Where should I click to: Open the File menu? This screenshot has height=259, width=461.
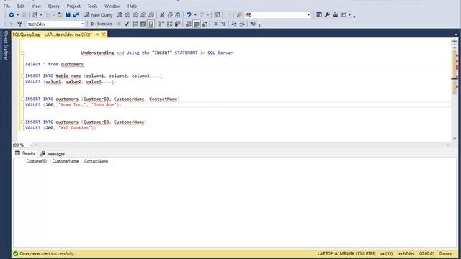point(6,6)
